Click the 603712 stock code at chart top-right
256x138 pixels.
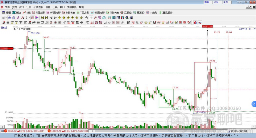(243, 29)
